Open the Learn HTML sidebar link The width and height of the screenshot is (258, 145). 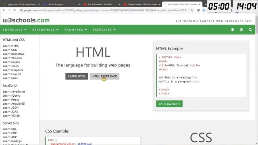click(x=11, y=46)
